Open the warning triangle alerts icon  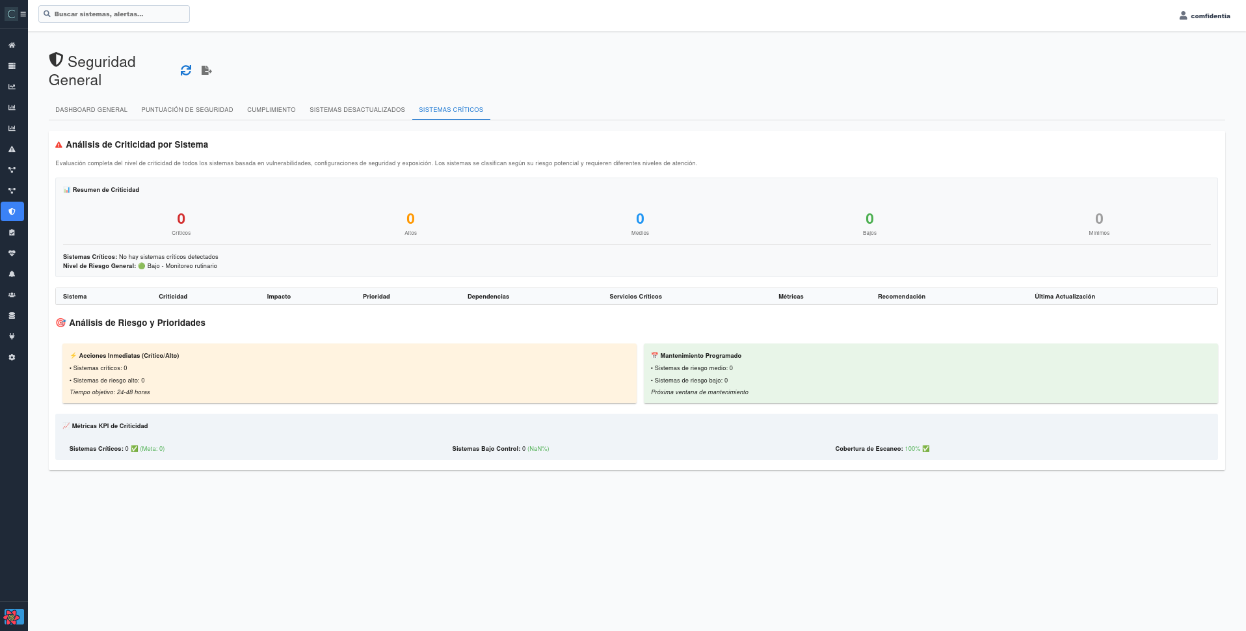[x=12, y=149]
